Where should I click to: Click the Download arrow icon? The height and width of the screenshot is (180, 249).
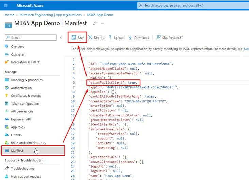coord(130,37)
